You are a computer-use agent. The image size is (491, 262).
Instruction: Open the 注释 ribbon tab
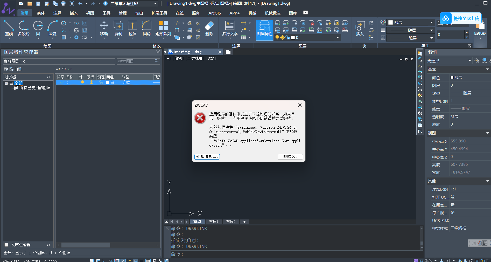[x=57, y=13]
